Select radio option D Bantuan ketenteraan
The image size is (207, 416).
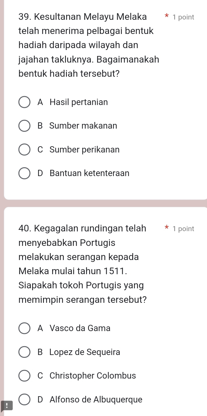pyautogui.click(x=25, y=174)
